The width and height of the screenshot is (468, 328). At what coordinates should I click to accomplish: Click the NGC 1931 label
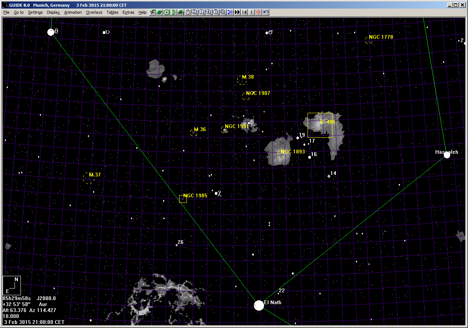point(237,126)
